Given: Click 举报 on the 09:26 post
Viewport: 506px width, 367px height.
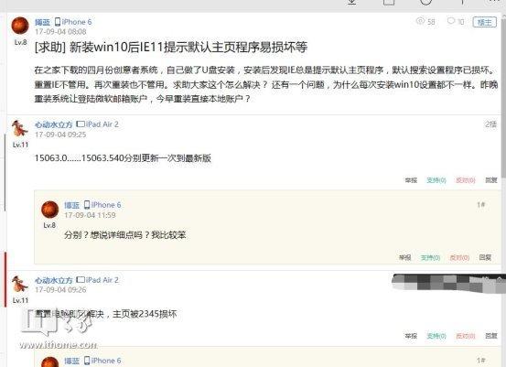Looking at the screenshot, I should tap(411, 336).
